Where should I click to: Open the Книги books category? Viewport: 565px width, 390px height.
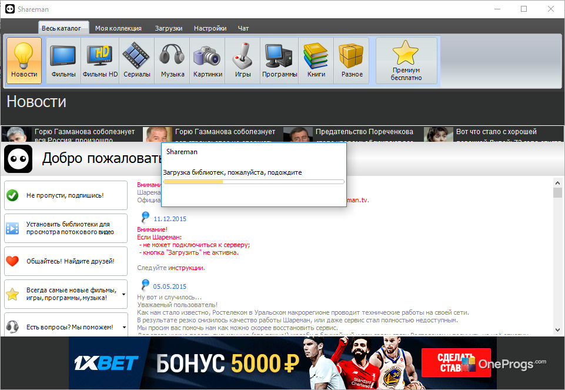point(316,61)
